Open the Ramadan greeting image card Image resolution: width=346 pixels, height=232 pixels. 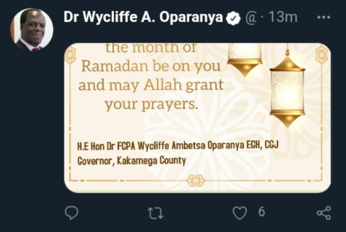[198, 118]
